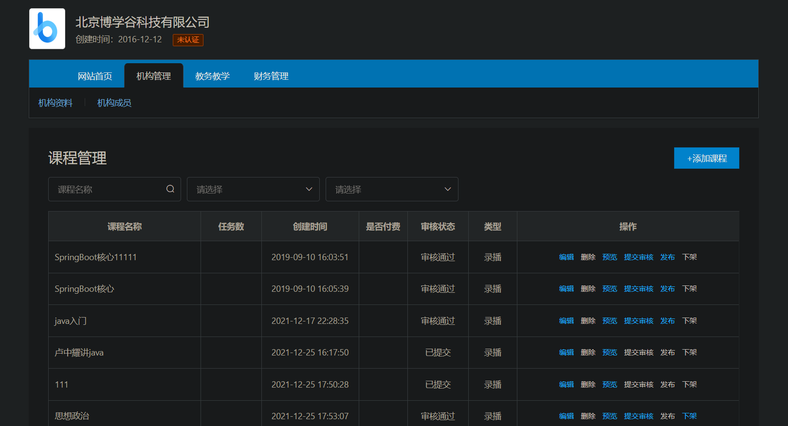Open the 教务教学 tab
Viewport: 788px width, 426px height.
pos(212,76)
